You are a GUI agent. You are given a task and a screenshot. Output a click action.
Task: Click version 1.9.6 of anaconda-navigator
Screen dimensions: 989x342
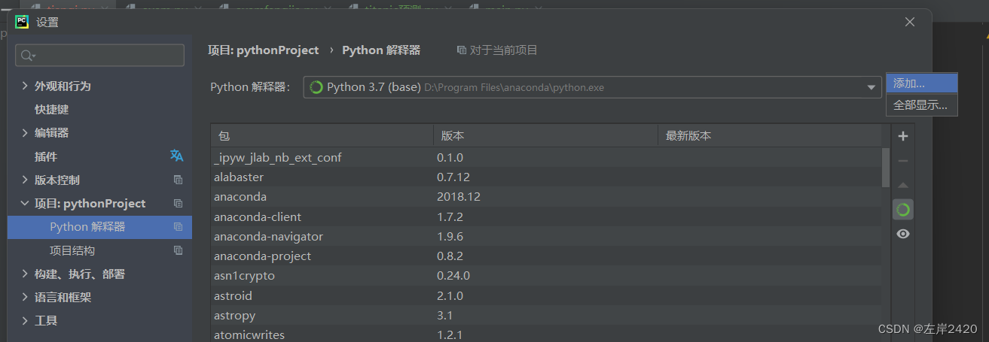tap(450, 236)
